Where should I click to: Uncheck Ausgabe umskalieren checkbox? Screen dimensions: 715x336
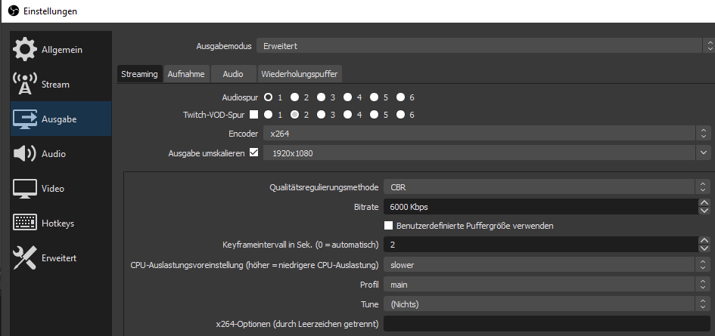pos(254,153)
